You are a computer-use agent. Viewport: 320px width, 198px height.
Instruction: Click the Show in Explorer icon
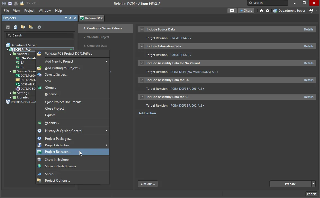39,160
